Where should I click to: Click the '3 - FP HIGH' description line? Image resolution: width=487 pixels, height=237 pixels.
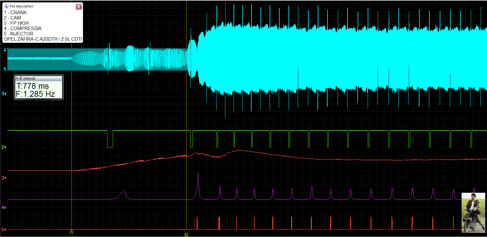16,23
